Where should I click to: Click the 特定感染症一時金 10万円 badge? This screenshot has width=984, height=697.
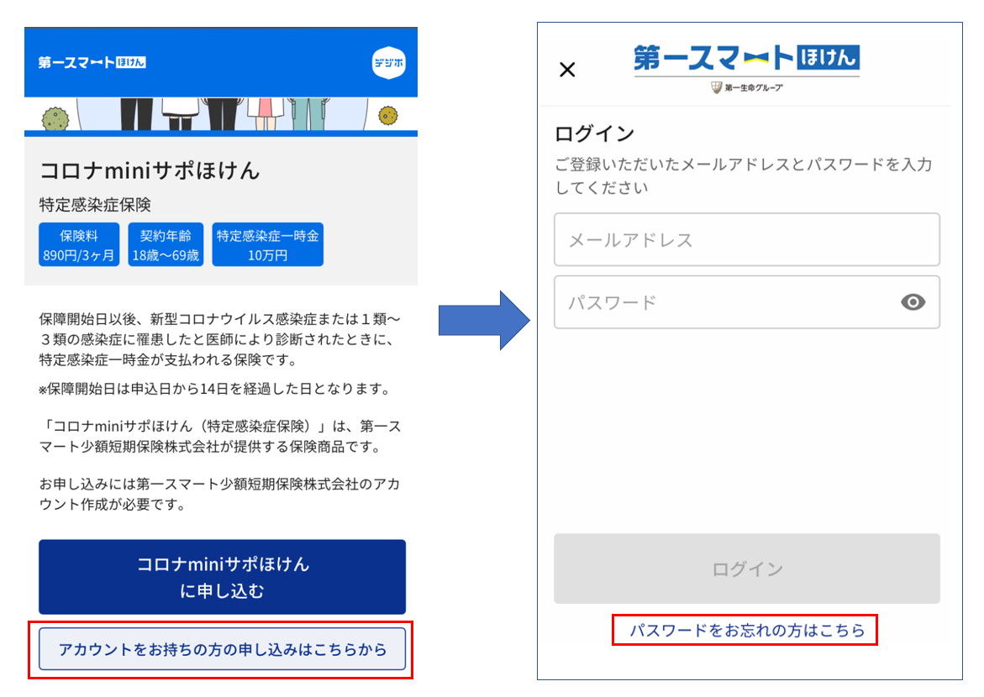click(268, 244)
